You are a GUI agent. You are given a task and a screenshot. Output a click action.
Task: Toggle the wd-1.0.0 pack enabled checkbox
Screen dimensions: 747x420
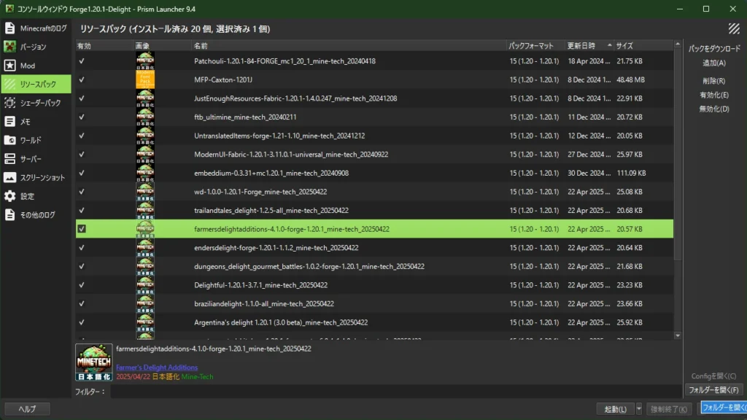click(82, 192)
